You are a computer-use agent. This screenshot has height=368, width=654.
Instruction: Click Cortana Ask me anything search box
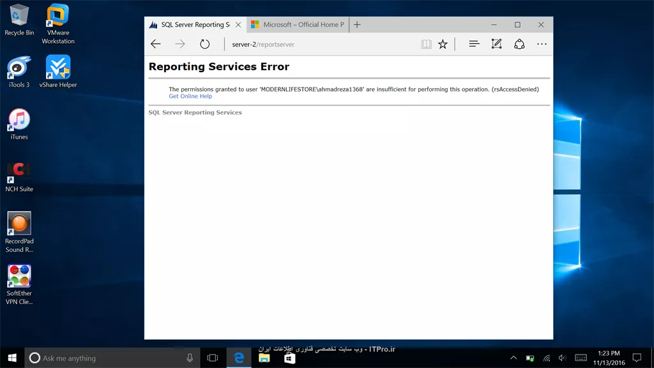(112, 358)
